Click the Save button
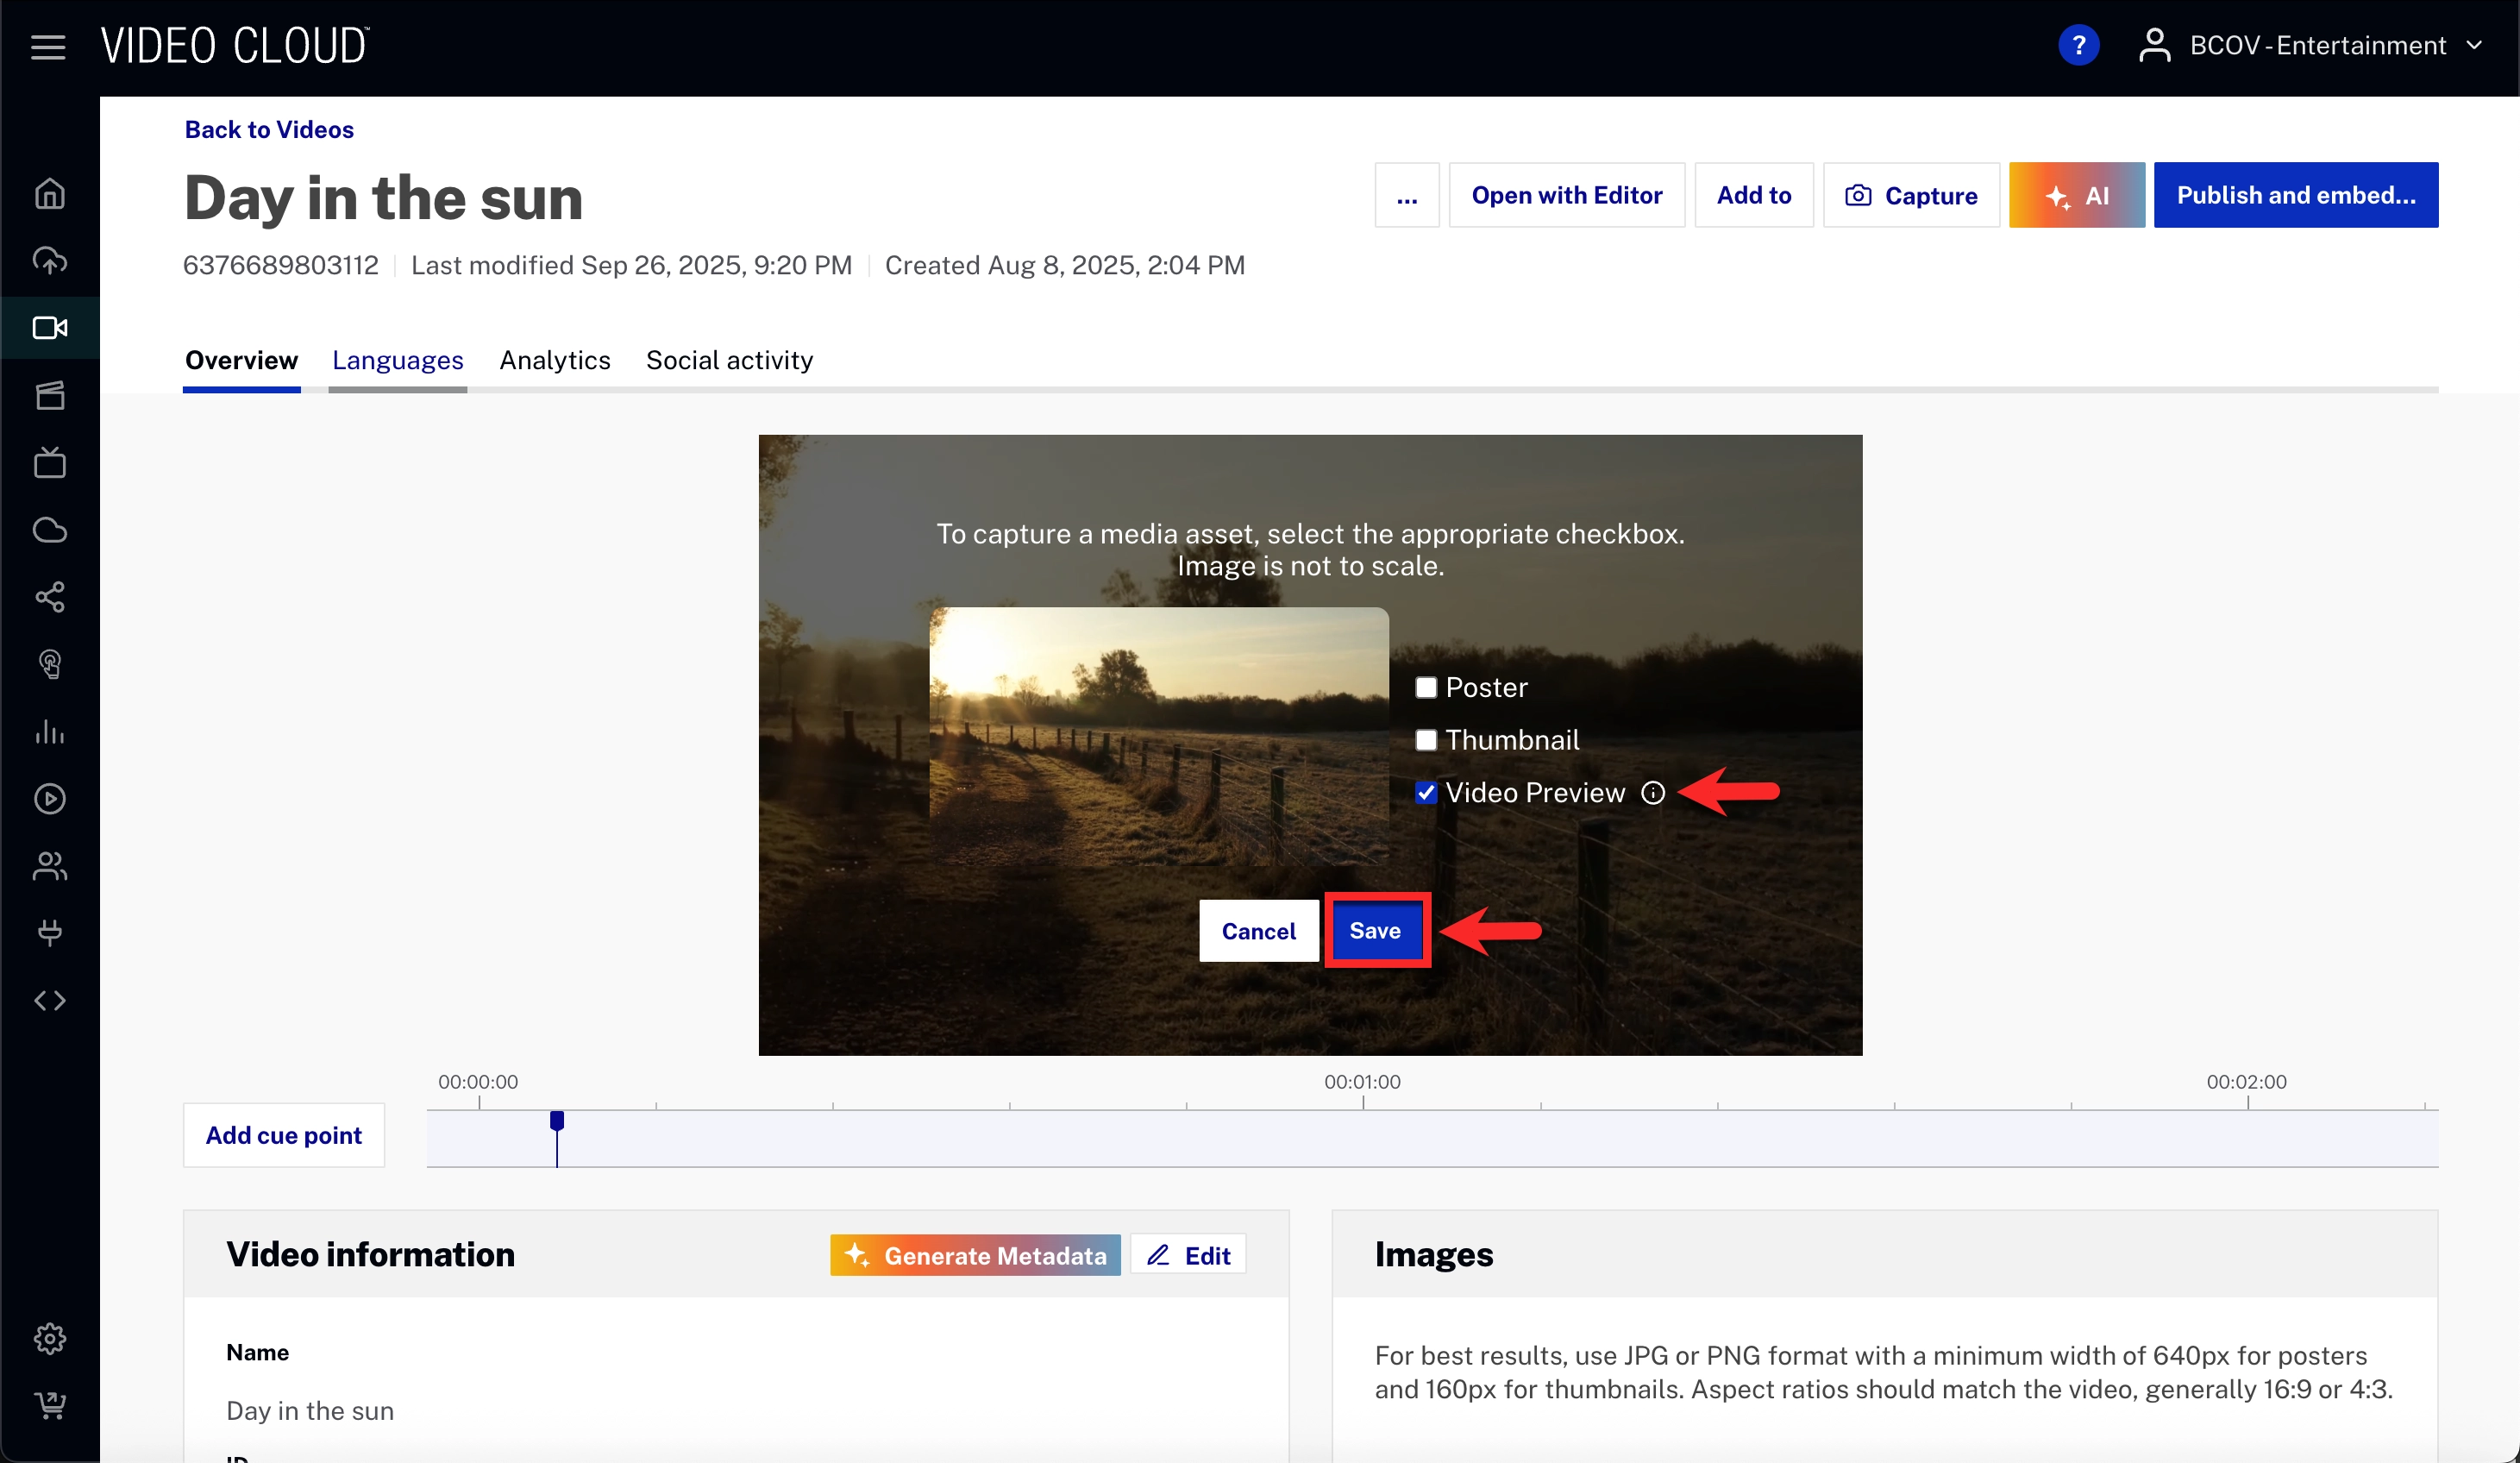Image resolution: width=2520 pixels, height=1463 pixels. click(1375, 931)
